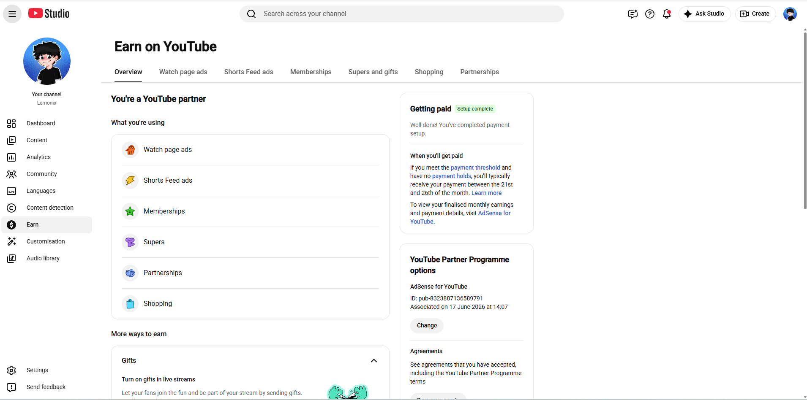Image resolution: width=807 pixels, height=400 pixels.
Task: Open the payment holds link
Action: [x=451, y=176]
